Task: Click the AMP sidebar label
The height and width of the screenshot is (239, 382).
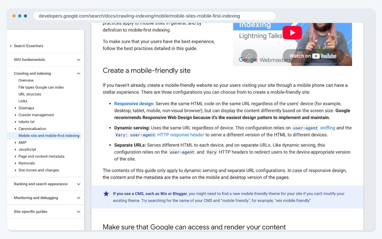Action: click(23, 142)
